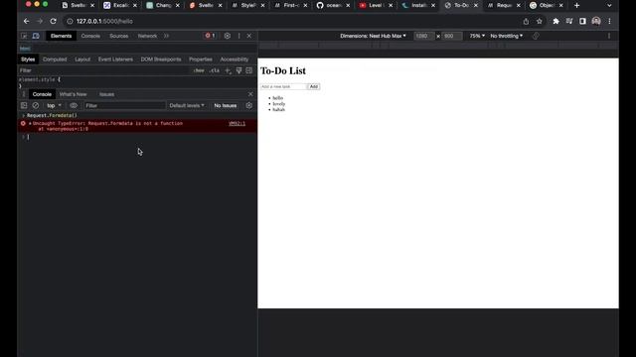This screenshot has width=636, height=357.
Task: Open the extensions puzzle icon
Action: [x=556, y=21]
